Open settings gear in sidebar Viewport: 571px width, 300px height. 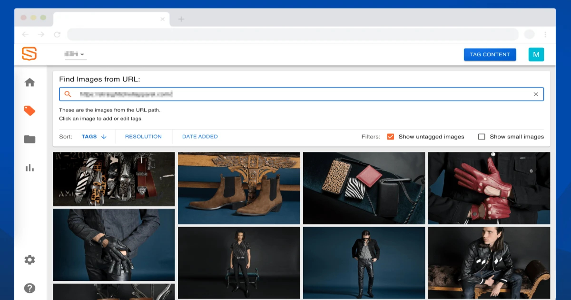(30, 260)
